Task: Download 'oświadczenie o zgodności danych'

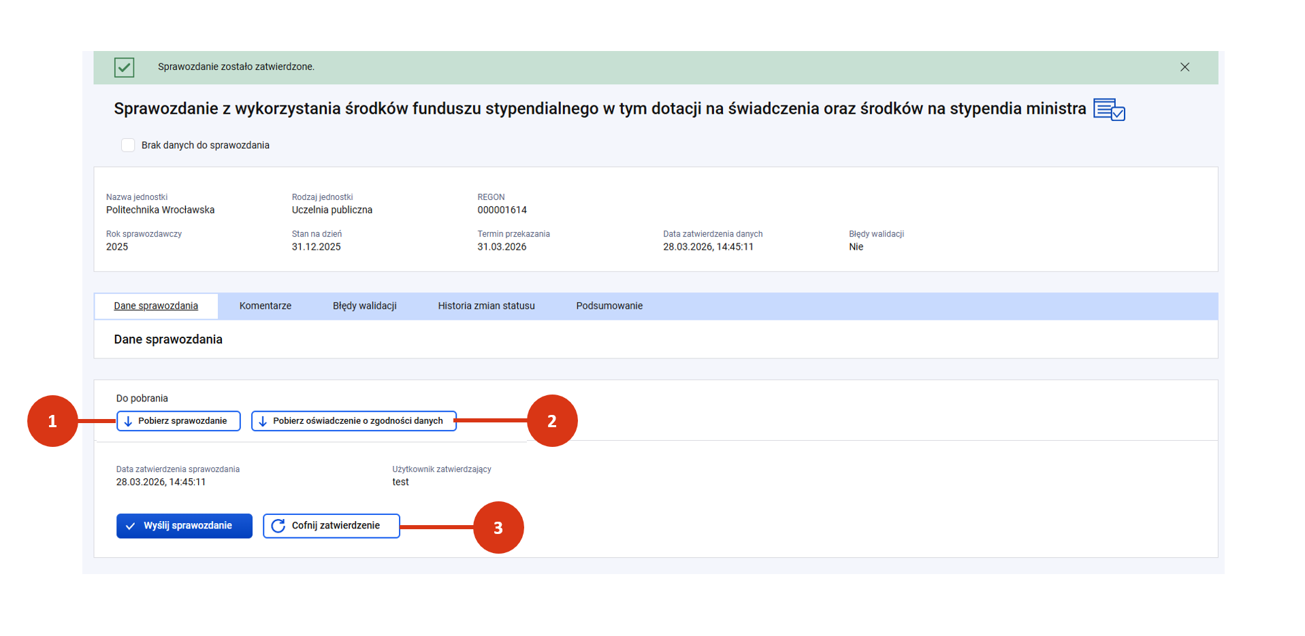Action: click(353, 421)
